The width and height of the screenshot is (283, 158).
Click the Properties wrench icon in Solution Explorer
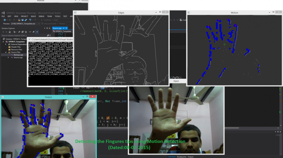pos(34,32)
